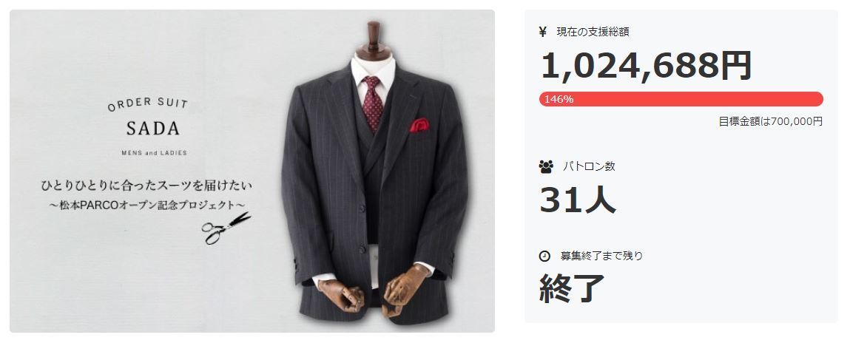Click the 終了 status text
850x343 pixels.
572,288
